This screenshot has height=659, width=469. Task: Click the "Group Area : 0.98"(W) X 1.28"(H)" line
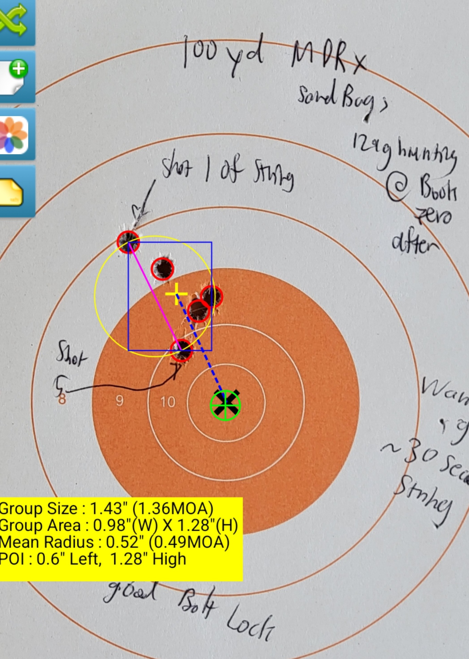coord(119,525)
